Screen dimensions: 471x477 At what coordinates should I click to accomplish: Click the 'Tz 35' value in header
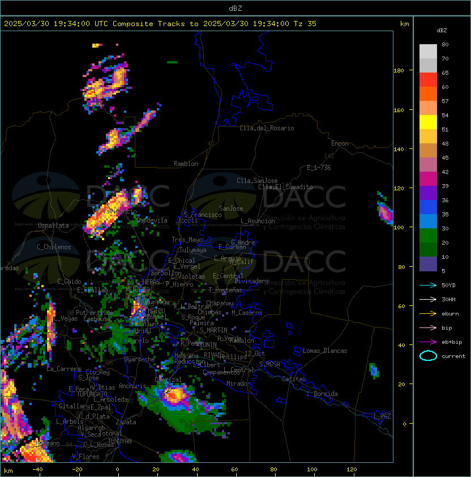click(x=305, y=24)
